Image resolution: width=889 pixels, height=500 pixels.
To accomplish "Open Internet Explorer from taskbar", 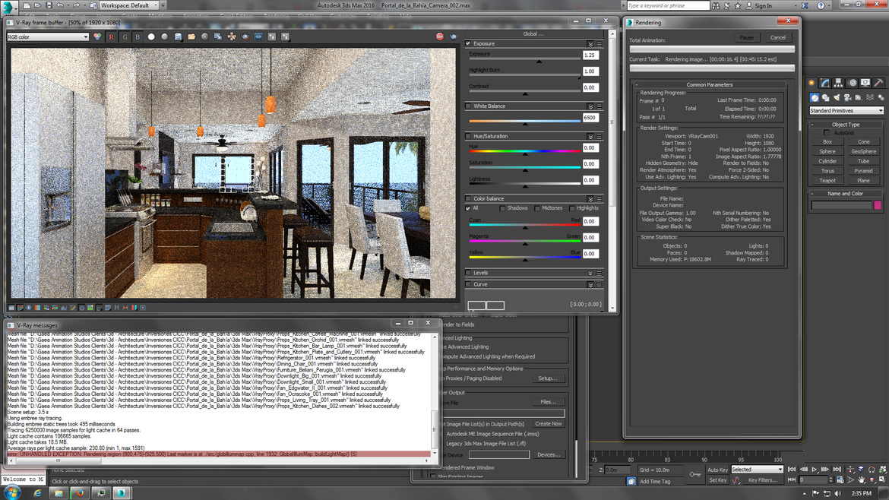I will (37, 493).
